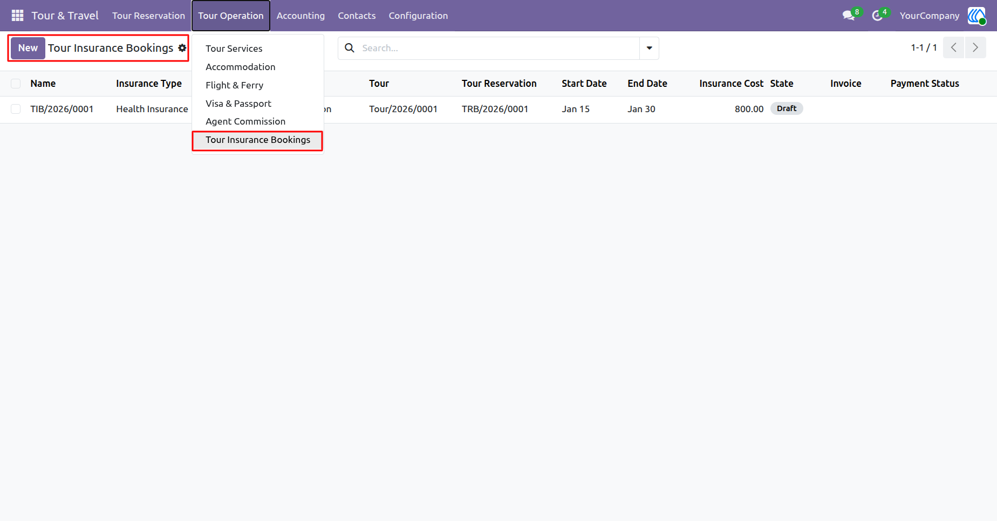The height and width of the screenshot is (521, 997).
Task: Open the apps grid menu icon
Action: point(17,16)
